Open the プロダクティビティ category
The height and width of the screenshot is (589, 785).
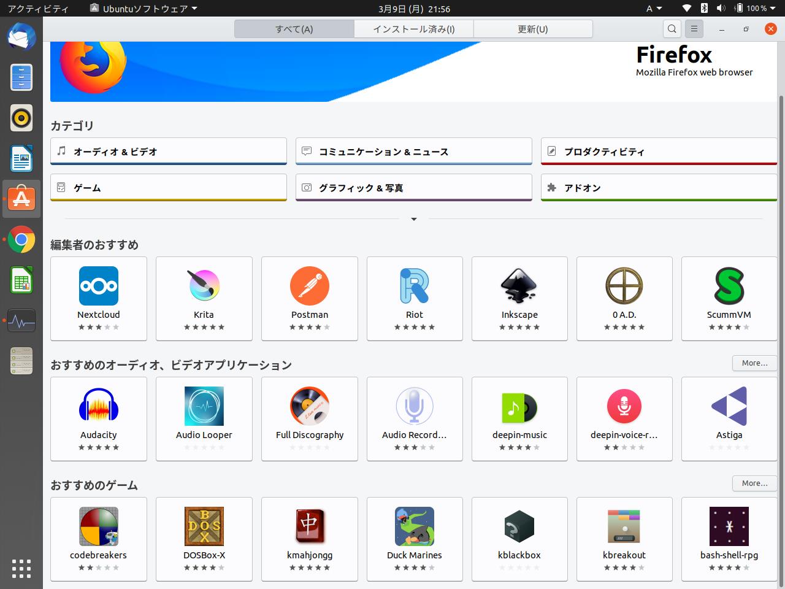[659, 152]
